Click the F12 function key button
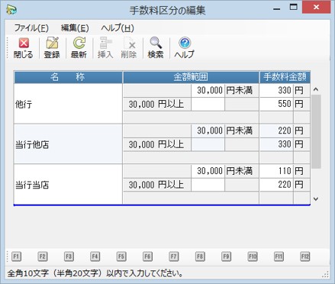The height and width of the screenshot is (284, 335). (305, 257)
